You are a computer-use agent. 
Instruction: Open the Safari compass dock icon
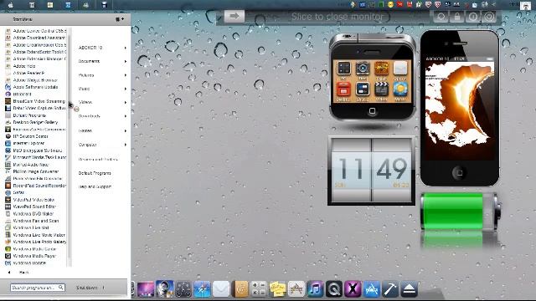tap(202, 289)
